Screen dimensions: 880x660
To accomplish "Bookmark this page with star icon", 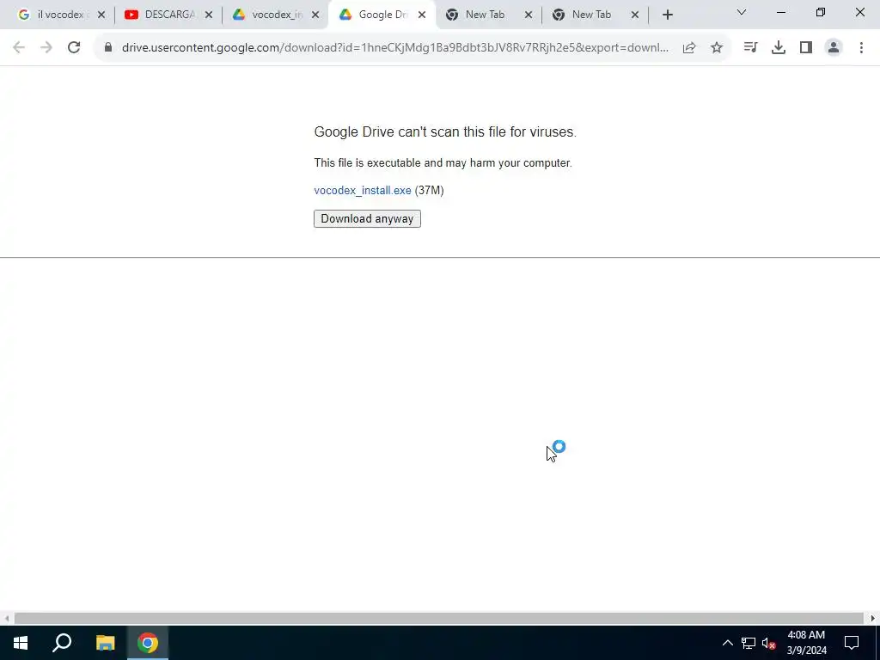I will 717,48.
